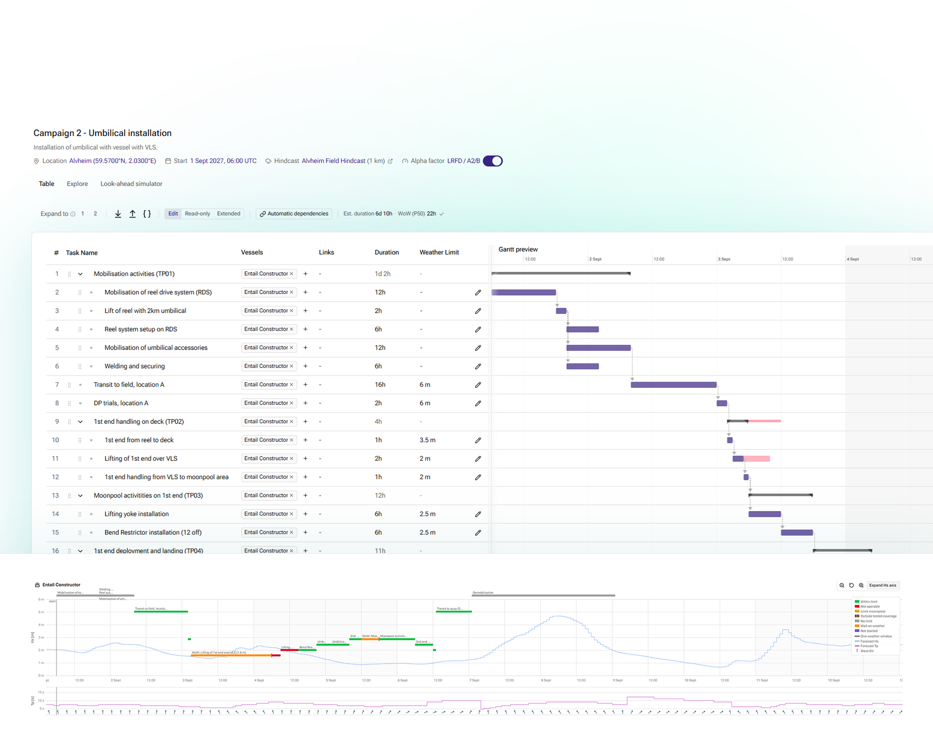This screenshot has width=933, height=747.
Task: Switch the table to Extended mode
Action: coord(229,214)
